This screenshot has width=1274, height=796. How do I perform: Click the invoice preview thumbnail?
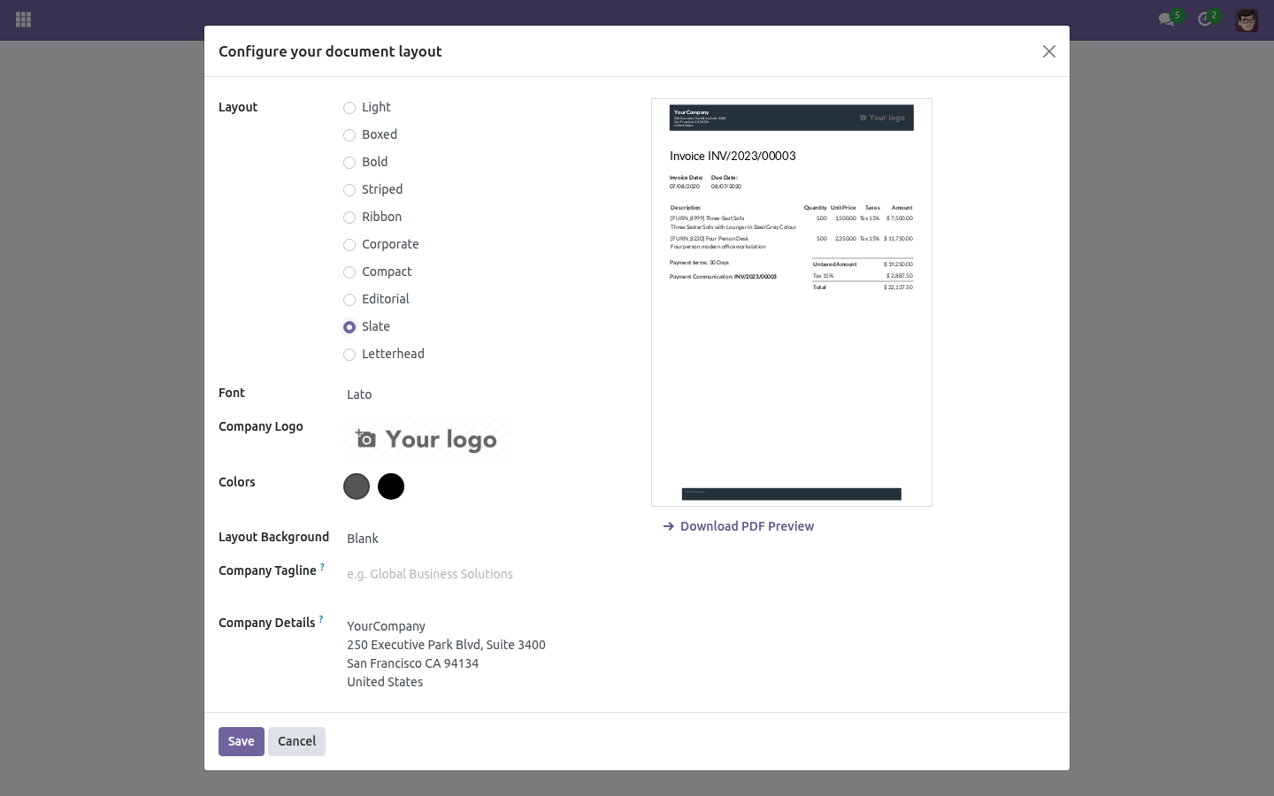(x=792, y=302)
